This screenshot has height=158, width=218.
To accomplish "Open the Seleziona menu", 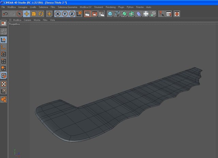I will pos(43,7).
